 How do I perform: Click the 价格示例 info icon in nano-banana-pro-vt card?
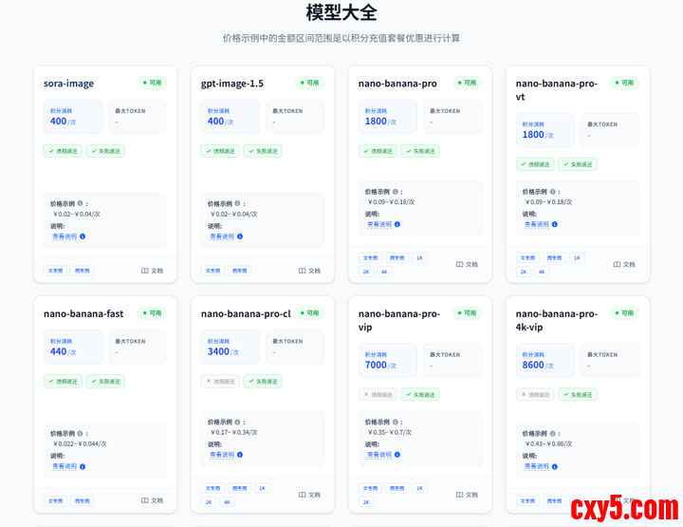[x=552, y=192]
